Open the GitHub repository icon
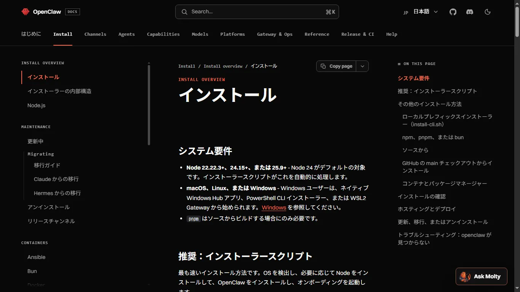 coord(453,12)
